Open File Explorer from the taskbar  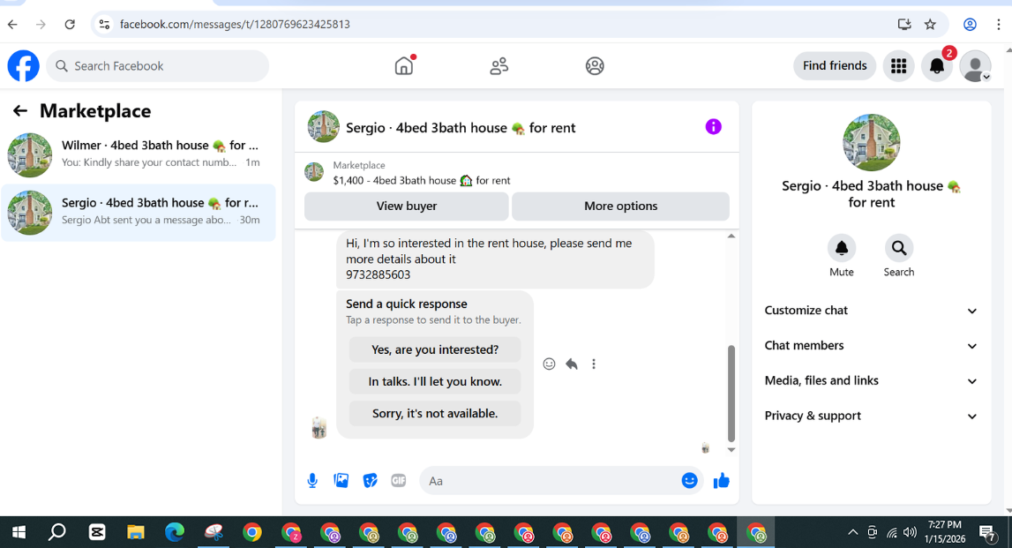pos(136,532)
